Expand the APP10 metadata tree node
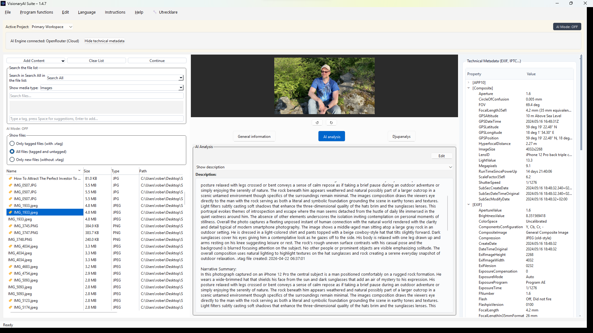Viewport: 593px width, 333px height. pos(469,83)
